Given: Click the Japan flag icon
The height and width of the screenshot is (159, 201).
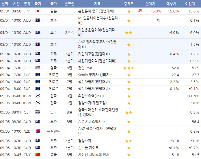Looking at the screenshot, I should (x=38, y=11).
